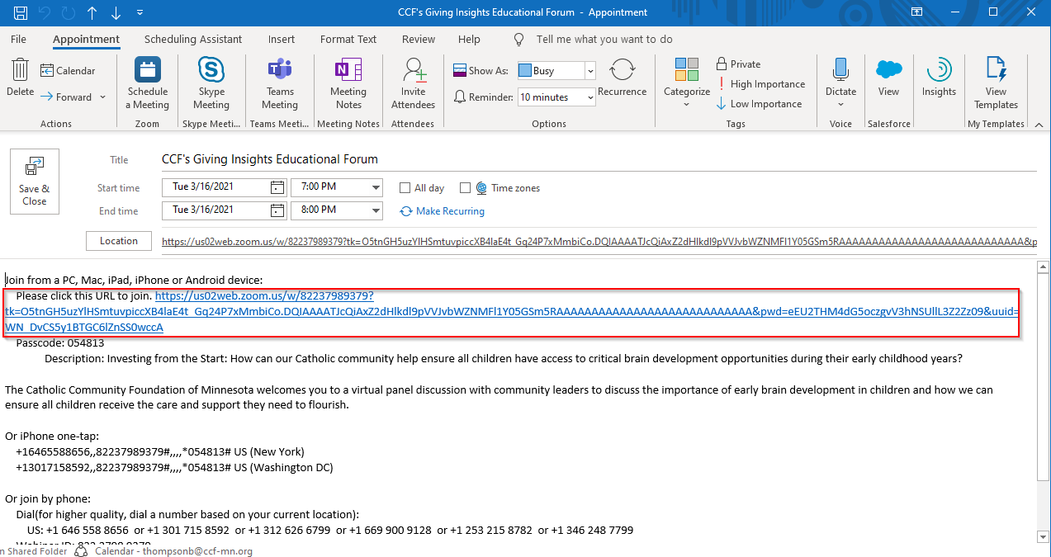Click the Tell me what you want to do box
Screen dimensions: 1051x557
(x=604, y=39)
